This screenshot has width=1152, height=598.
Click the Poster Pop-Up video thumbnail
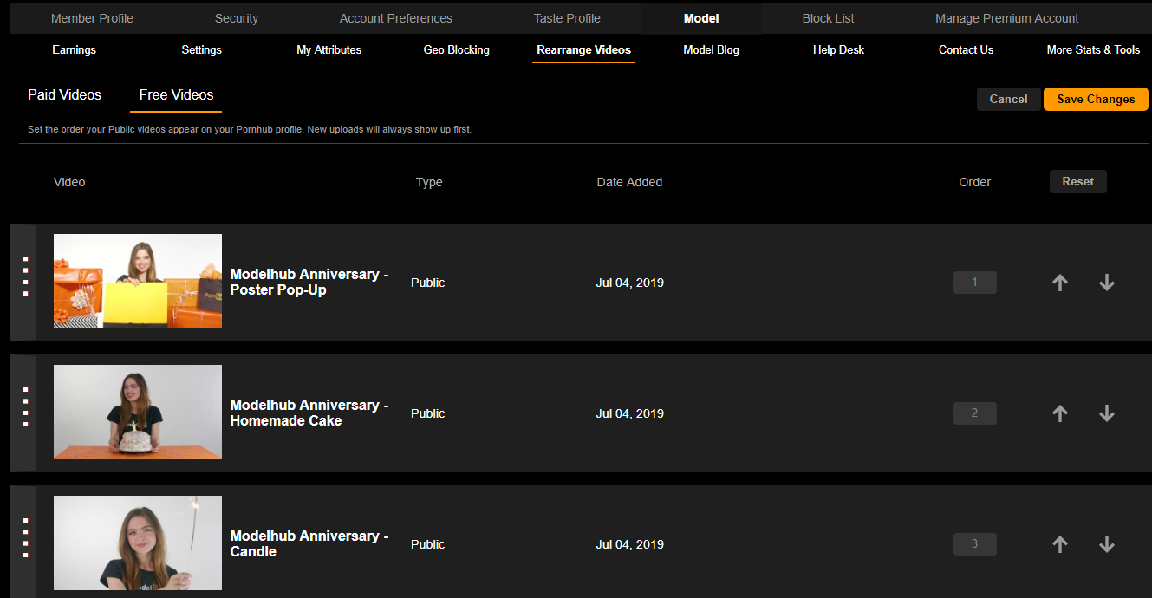138,281
